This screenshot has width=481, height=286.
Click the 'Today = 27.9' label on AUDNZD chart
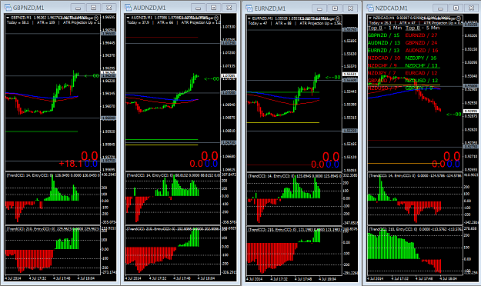coord(139,22)
